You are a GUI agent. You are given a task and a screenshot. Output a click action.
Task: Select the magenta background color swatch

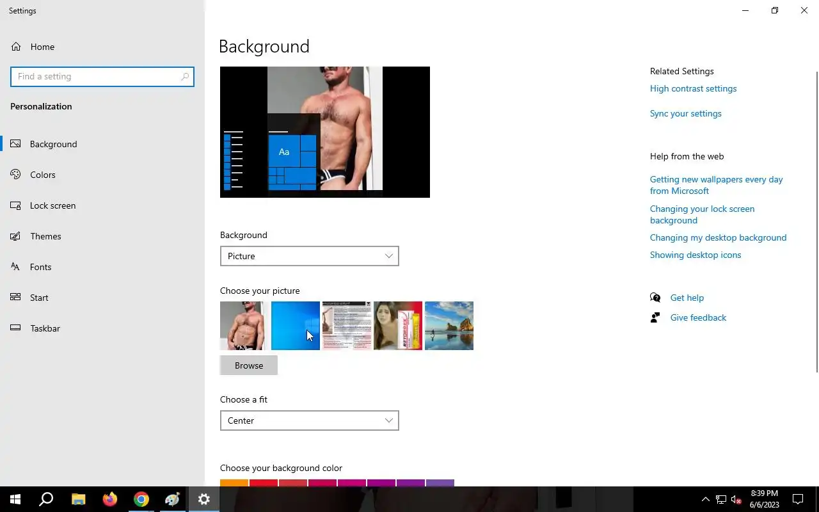coord(352,483)
